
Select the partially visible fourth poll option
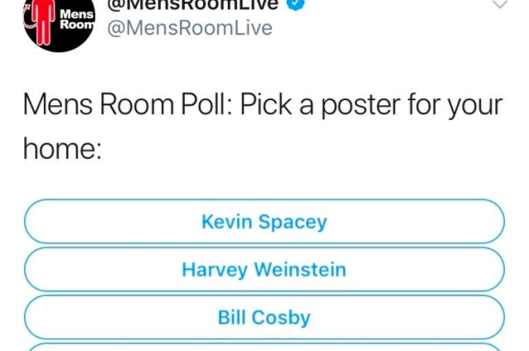click(x=264, y=347)
